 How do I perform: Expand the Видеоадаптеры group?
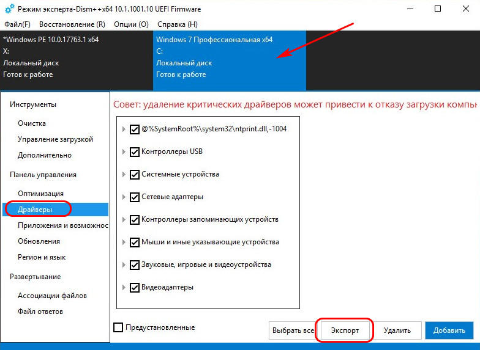124,287
